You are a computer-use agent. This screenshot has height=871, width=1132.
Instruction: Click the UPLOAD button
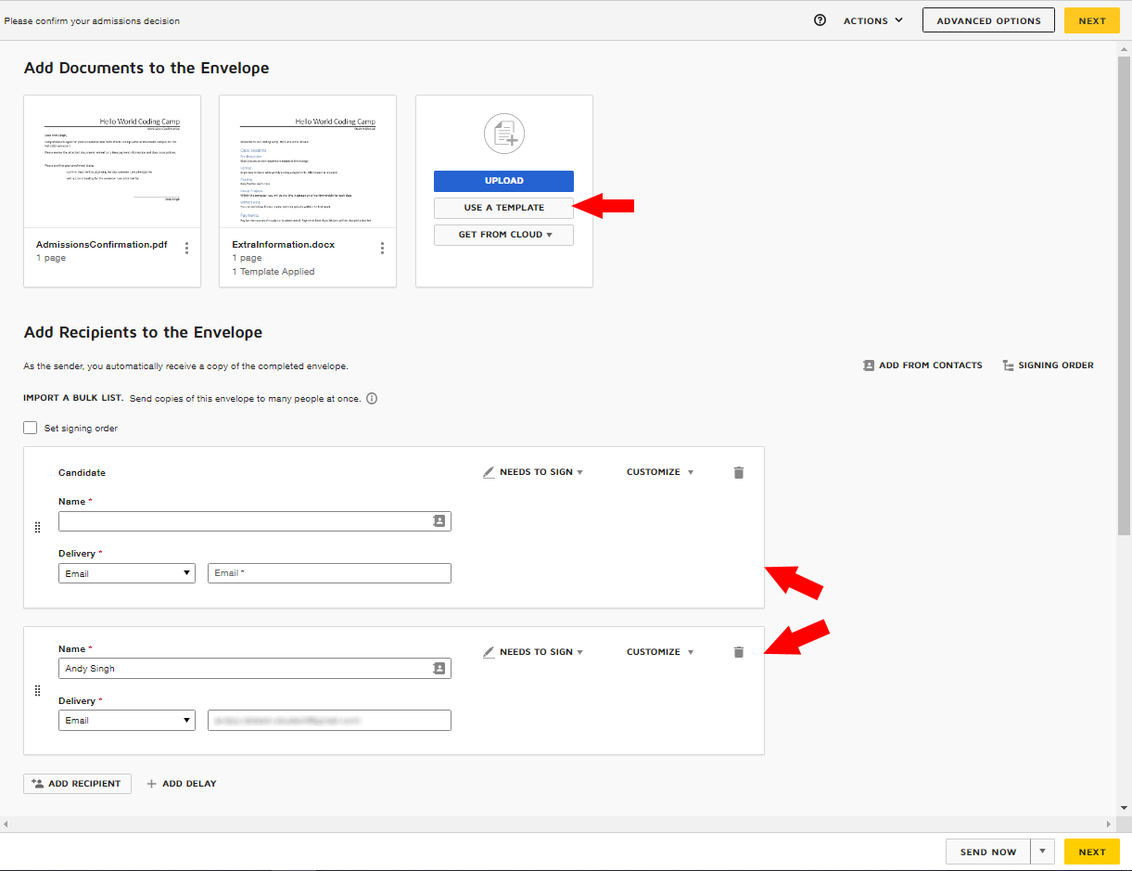tap(503, 180)
